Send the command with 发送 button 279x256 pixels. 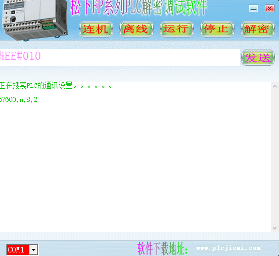[x=258, y=58]
